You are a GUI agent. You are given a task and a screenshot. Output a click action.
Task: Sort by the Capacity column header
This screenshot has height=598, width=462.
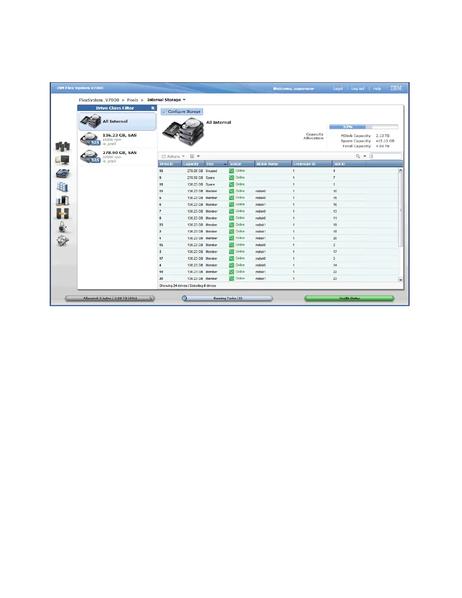(193, 164)
